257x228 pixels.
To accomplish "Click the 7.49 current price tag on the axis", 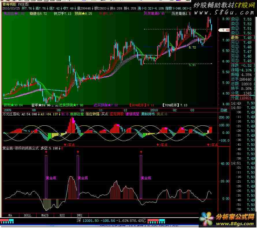I will tap(224, 30).
